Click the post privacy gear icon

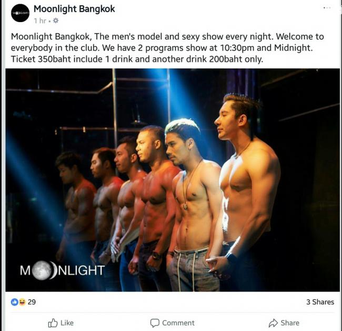(56, 21)
